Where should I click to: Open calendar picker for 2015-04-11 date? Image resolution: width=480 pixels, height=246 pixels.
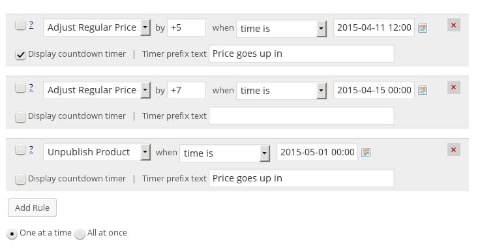coord(423,28)
